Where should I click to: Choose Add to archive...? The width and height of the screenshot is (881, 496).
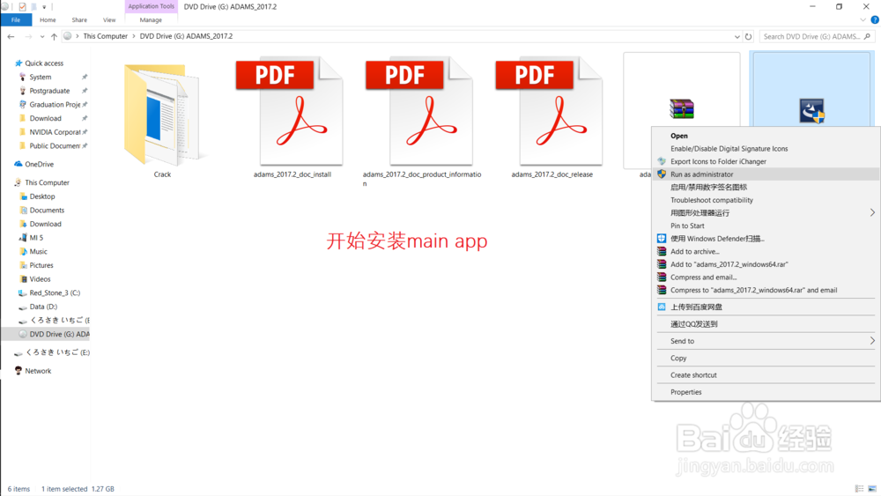[x=766, y=252]
